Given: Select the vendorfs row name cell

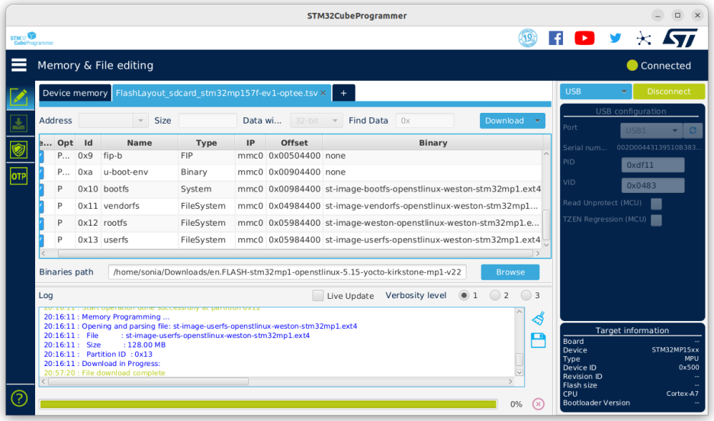Looking at the screenshot, I should point(140,206).
